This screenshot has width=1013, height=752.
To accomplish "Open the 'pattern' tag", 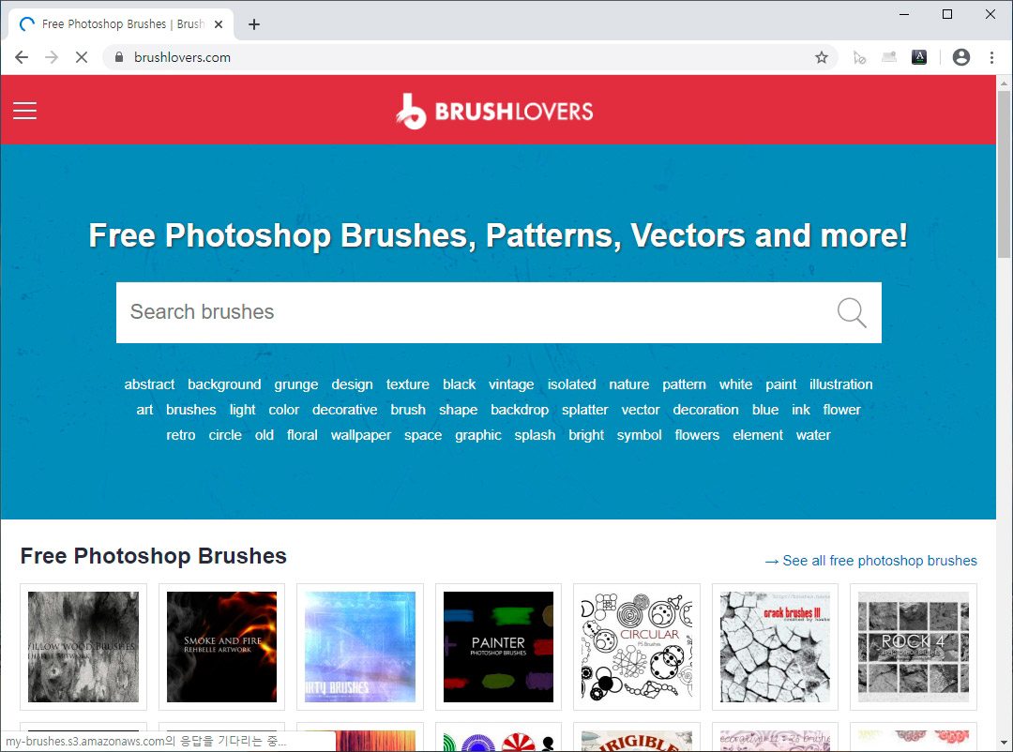I will point(684,384).
